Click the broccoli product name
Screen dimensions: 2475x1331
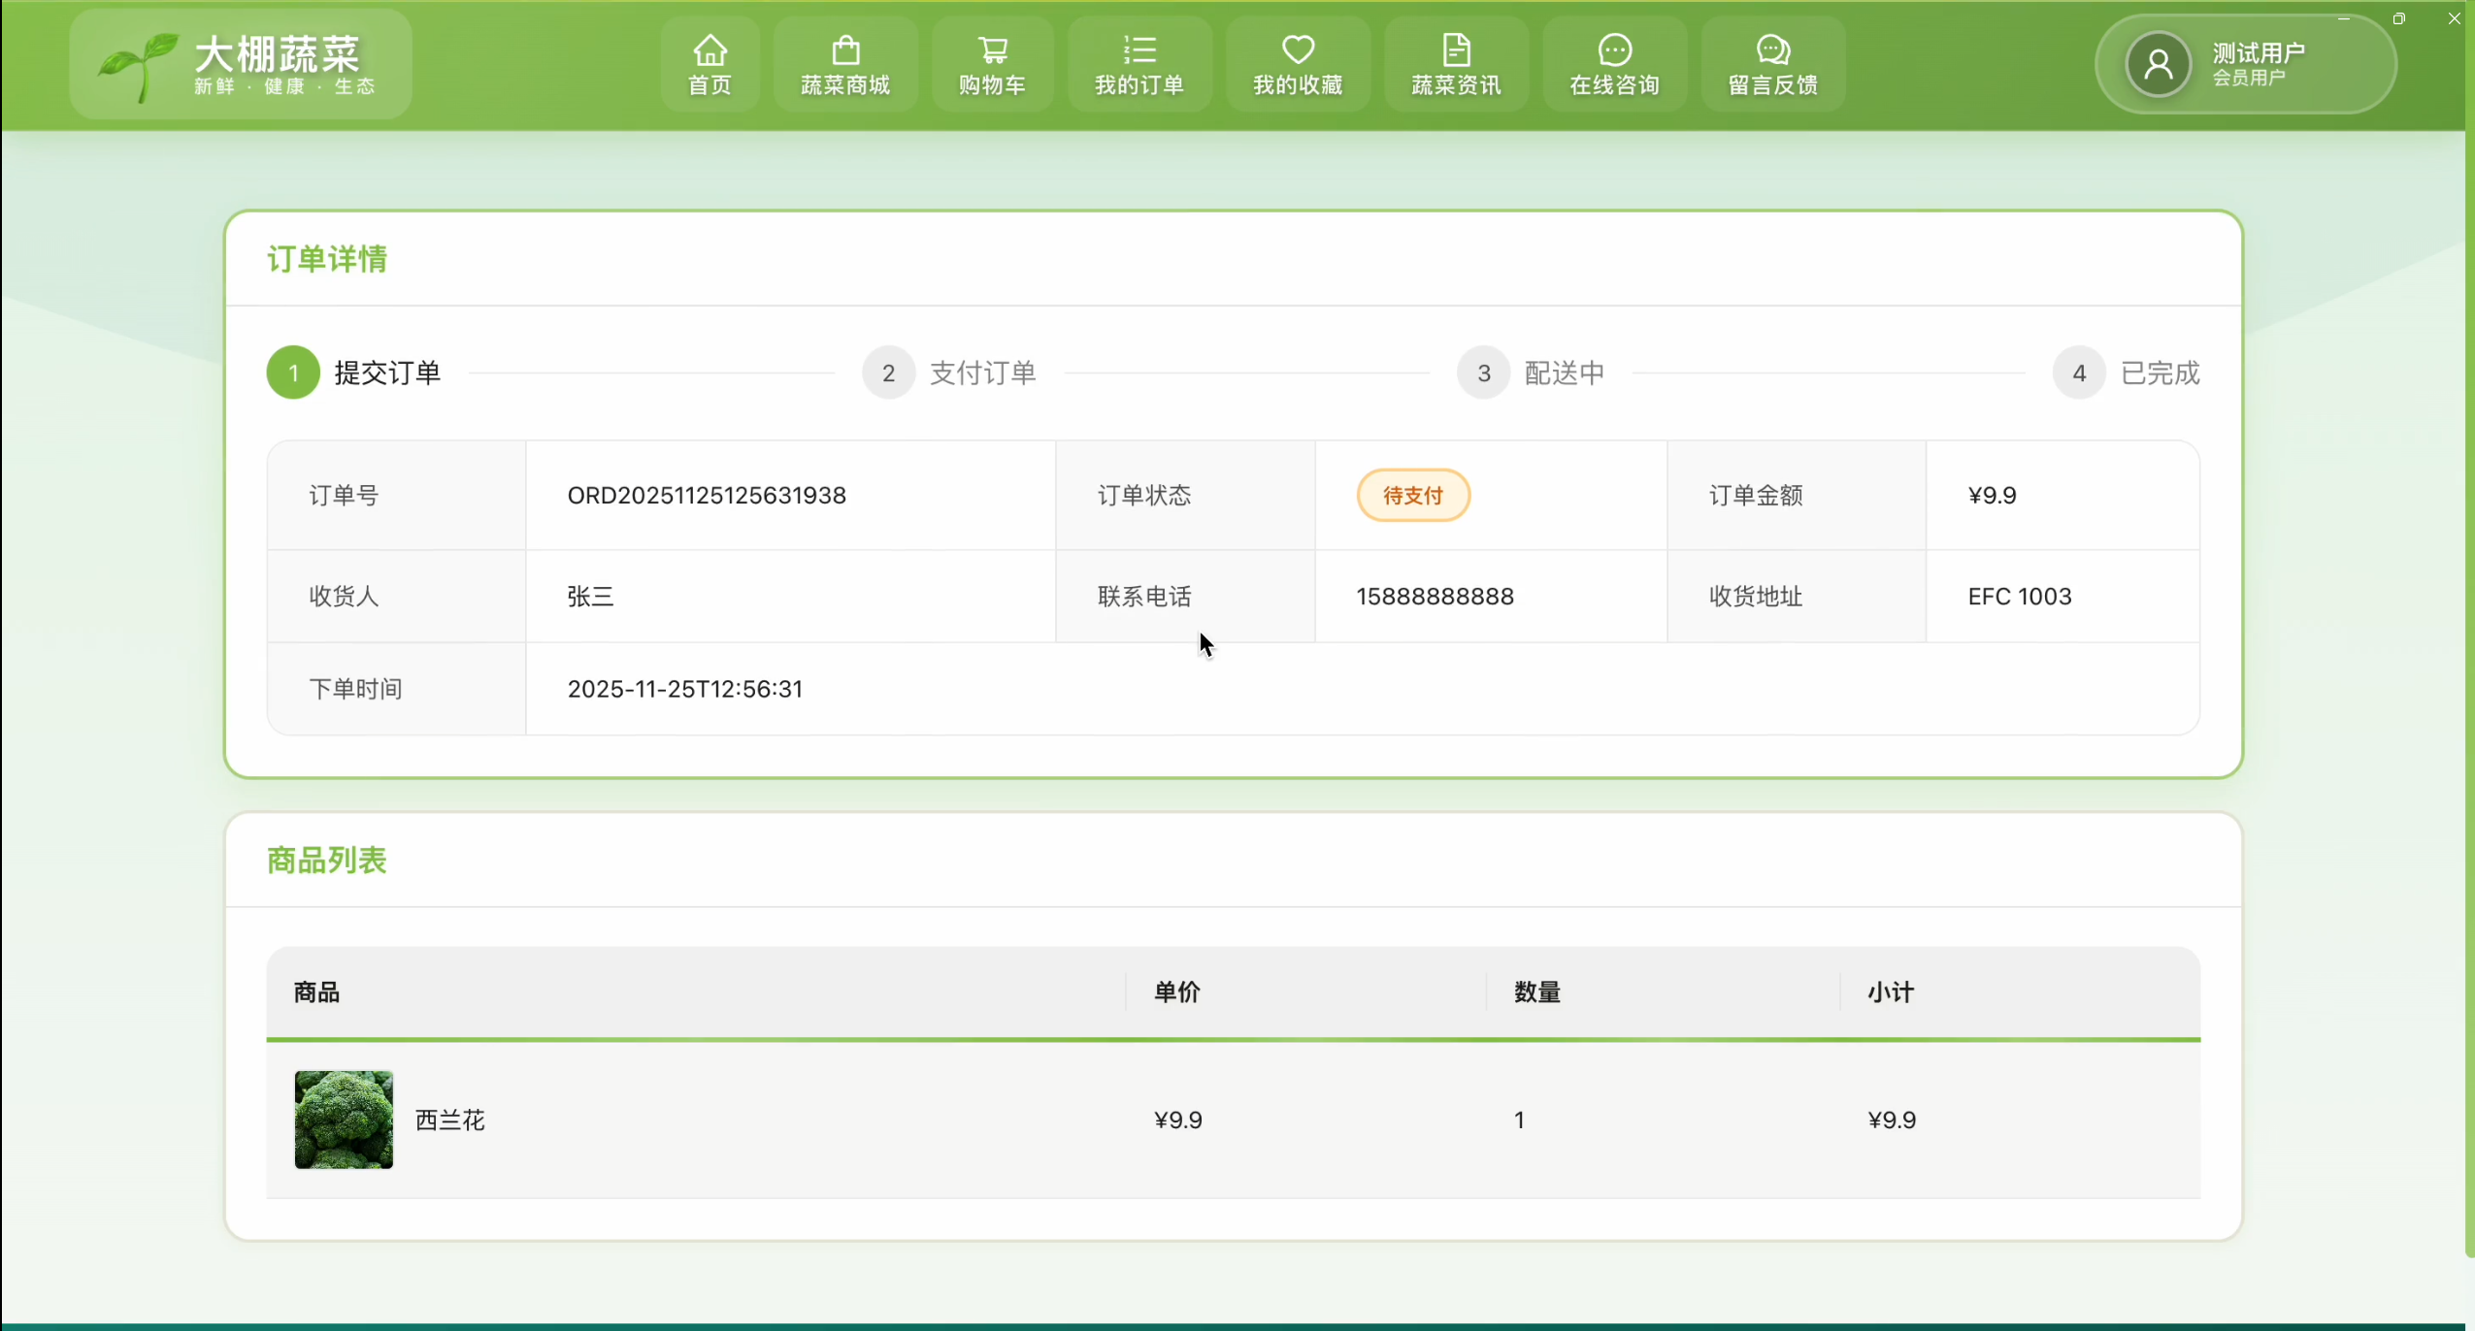coord(449,1120)
